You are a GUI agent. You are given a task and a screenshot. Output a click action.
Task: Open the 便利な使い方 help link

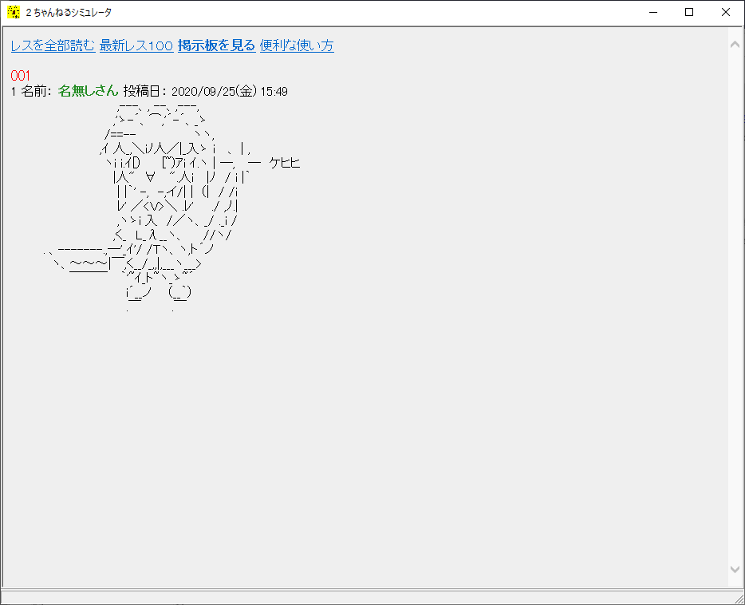(x=297, y=45)
